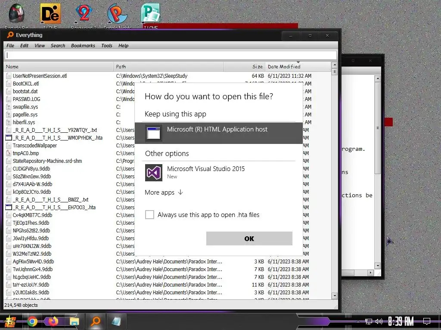The image size is (441, 330).
Task: Sort by the Size column header
Action: coord(244,67)
